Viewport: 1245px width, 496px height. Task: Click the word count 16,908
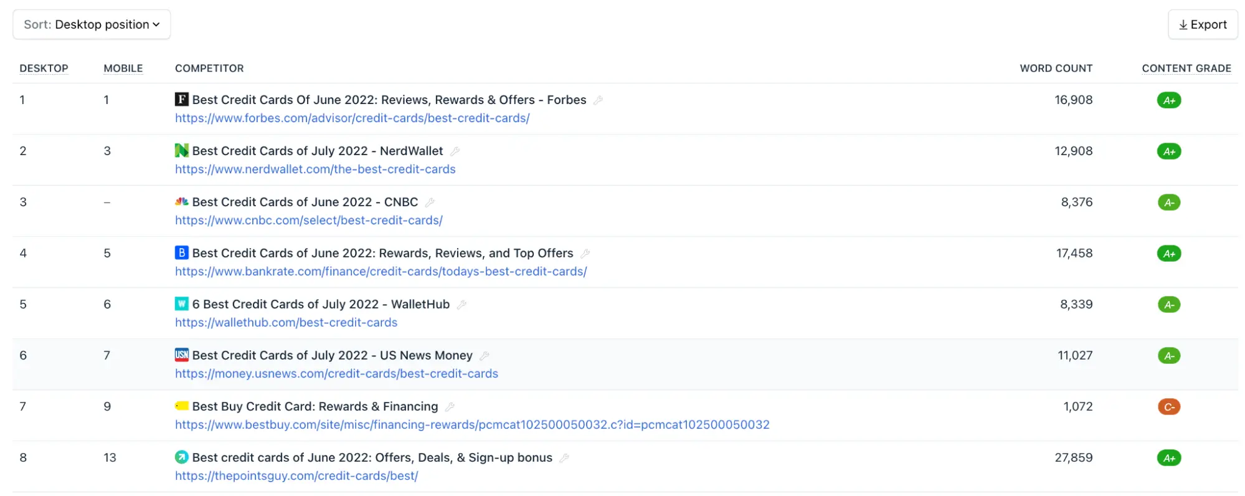[1073, 100]
